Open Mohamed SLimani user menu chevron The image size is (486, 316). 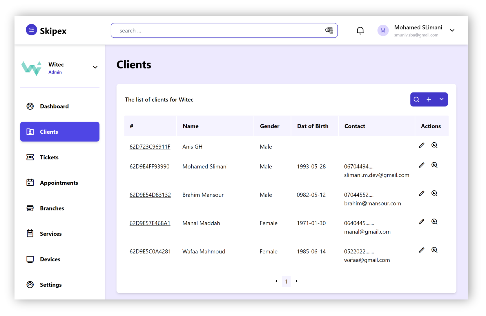pyautogui.click(x=452, y=30)
